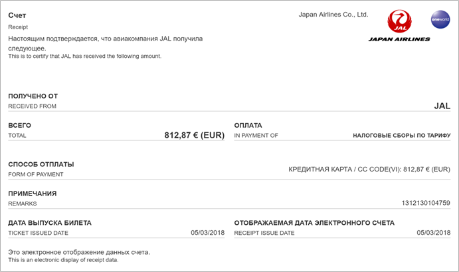Click the JAPAN AIRLINES wordmark under logo

(x=399, y=39)
